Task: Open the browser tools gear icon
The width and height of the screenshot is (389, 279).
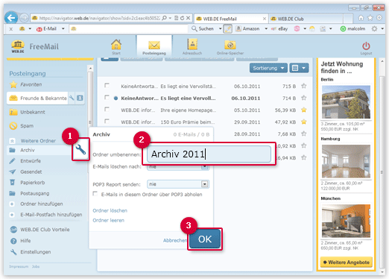Action: 379,18
